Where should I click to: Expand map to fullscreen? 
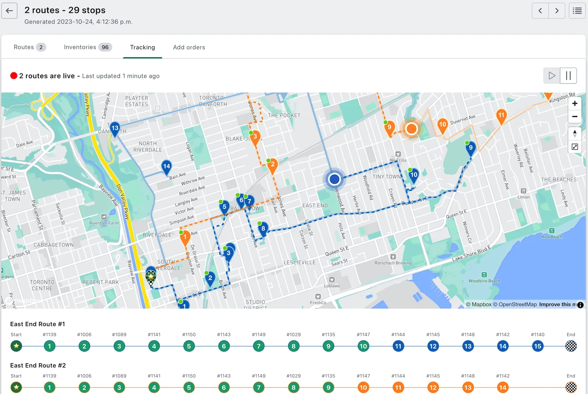[x=575, y=147]
